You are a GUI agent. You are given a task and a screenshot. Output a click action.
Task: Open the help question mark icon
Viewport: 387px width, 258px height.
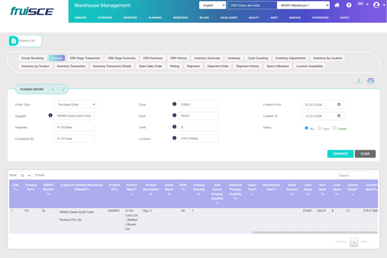coord(349,6)
